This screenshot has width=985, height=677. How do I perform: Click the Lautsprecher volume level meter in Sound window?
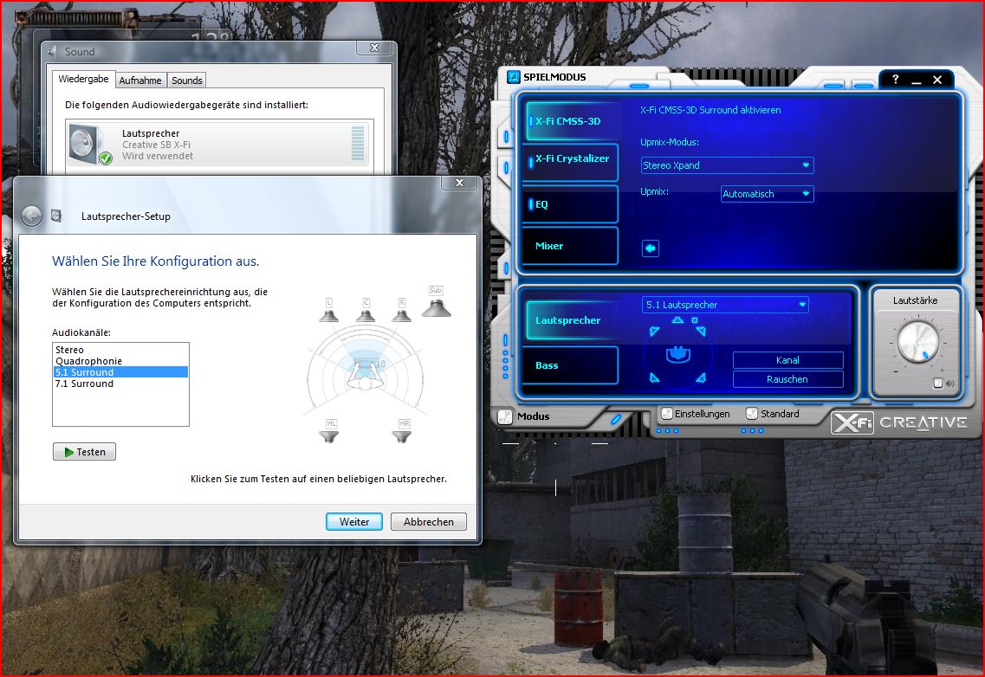point(358,143)
